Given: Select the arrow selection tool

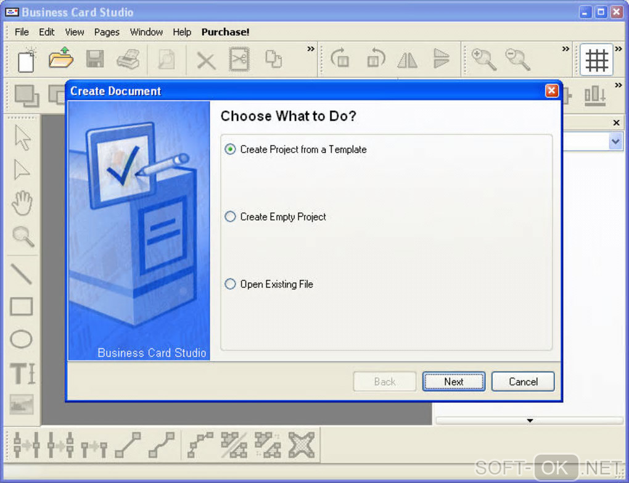Looking at the screenshot, I should tap(22, 138).
